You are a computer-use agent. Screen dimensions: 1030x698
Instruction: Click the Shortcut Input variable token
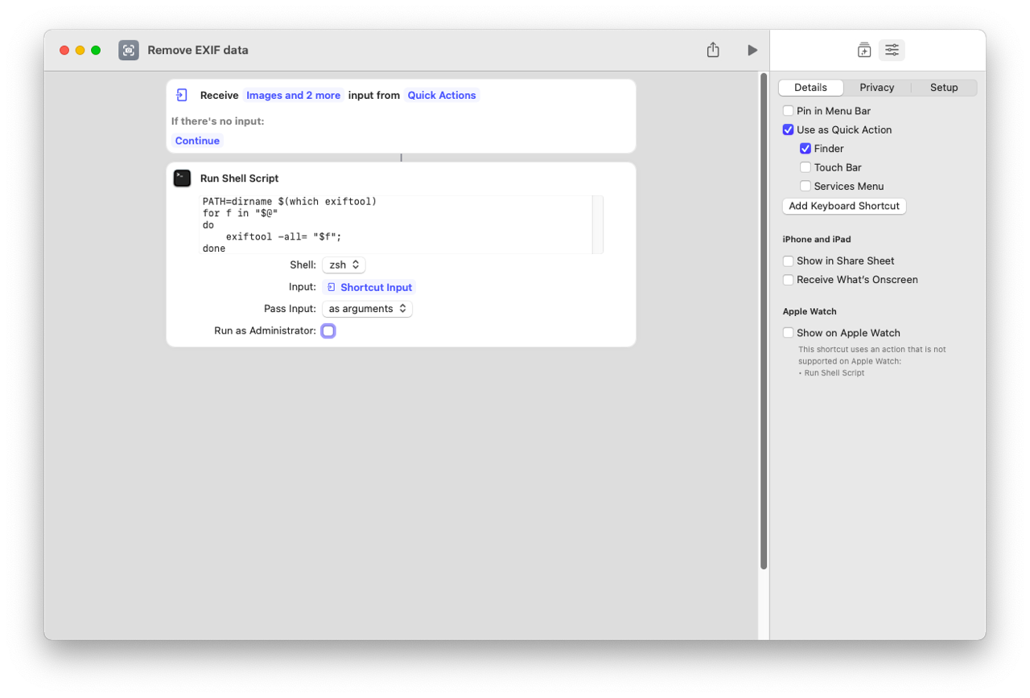click(370, 287)
